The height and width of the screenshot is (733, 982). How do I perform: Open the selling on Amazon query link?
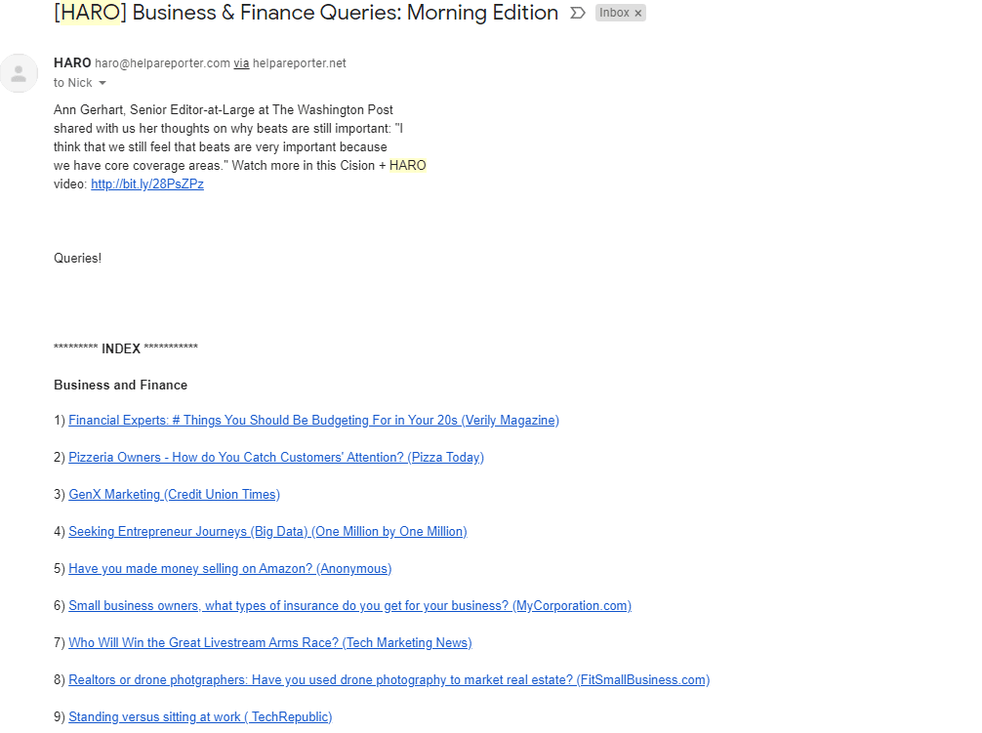pyautogui.click(x=229, y=568)
